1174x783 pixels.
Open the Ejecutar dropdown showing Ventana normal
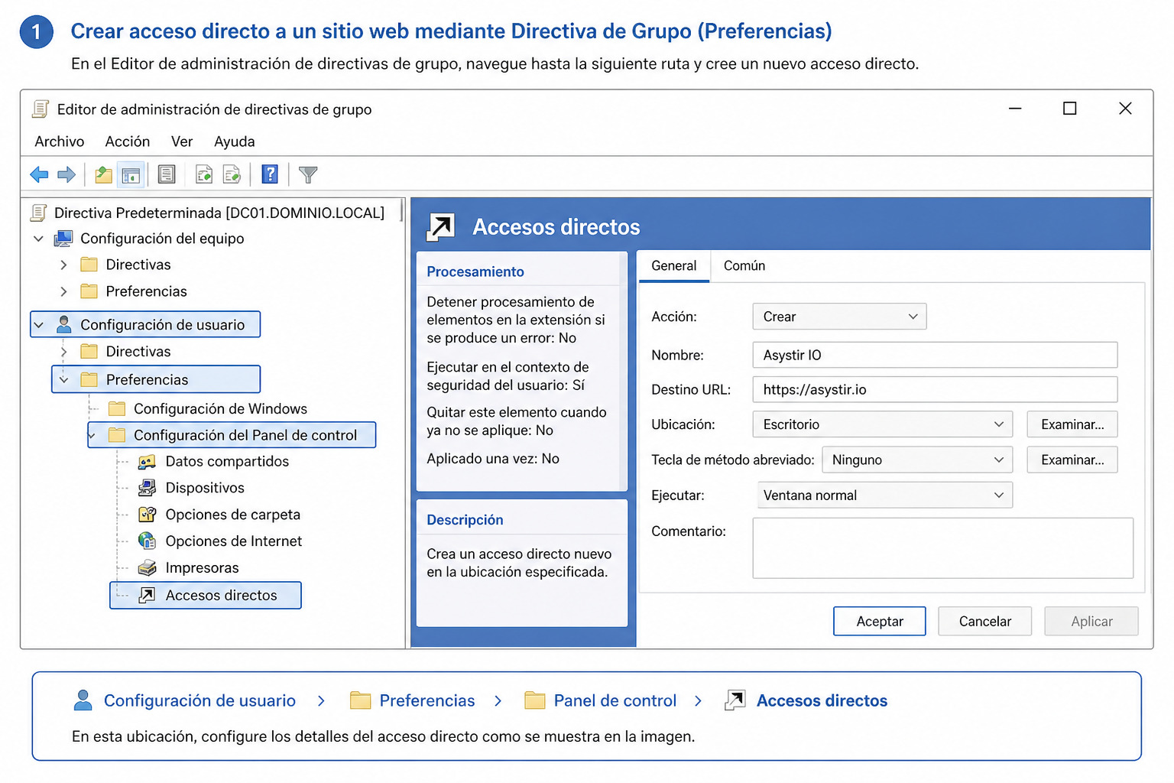click(x=884, y=495)
